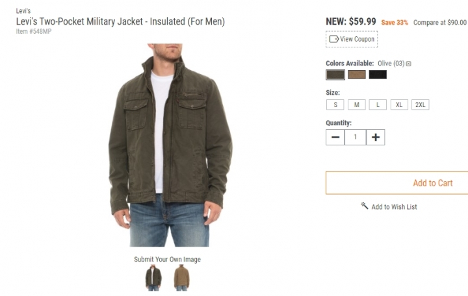Show the olive jacket thumbnail image

(153, 277)
